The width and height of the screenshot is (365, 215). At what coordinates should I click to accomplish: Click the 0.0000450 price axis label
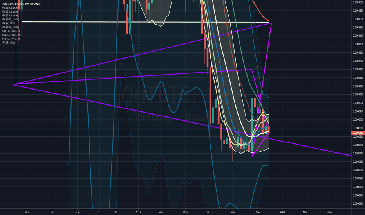(358, 195)
